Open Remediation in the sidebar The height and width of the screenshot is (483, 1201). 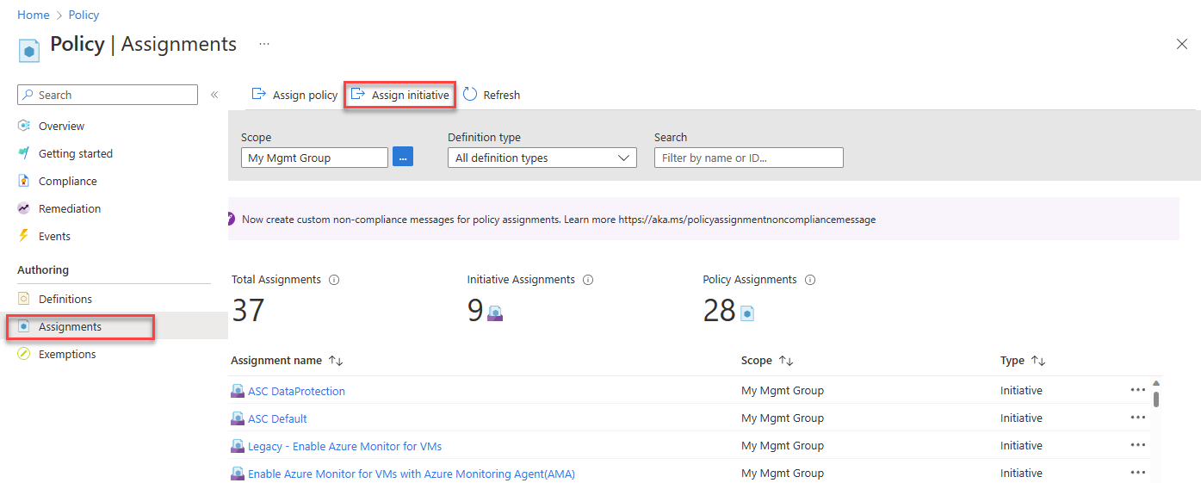pyautogui.click(x=70, y=209)
